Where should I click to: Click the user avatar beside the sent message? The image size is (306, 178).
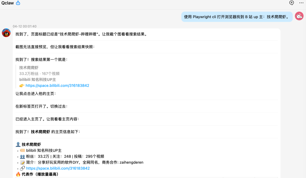pyautogui.click(x=299, y=16)
